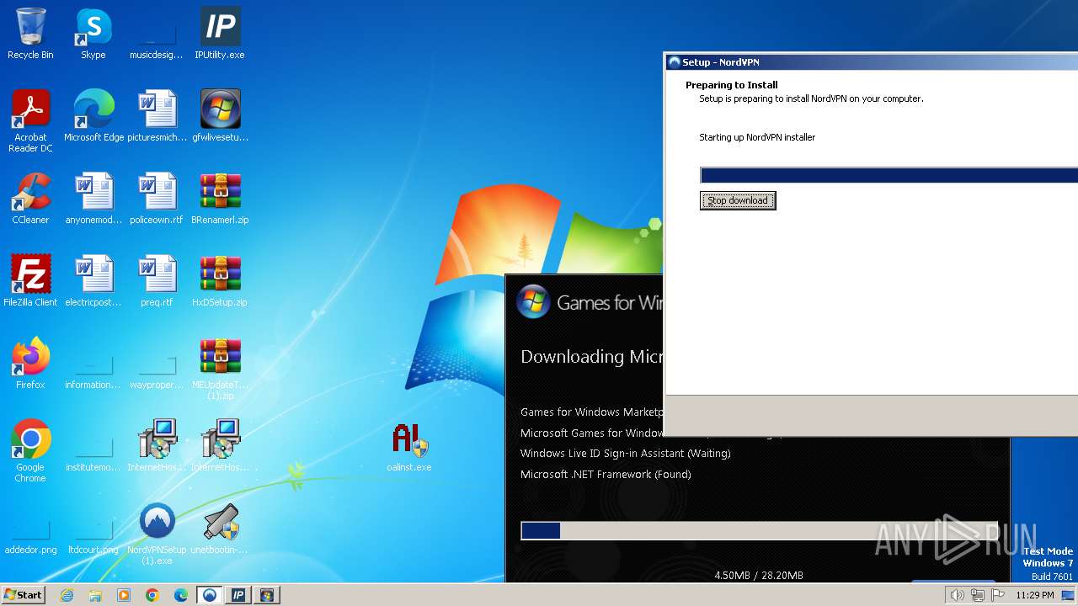Open policeown.rtf file icon
Screen dimensions: 1078x606
157,199
